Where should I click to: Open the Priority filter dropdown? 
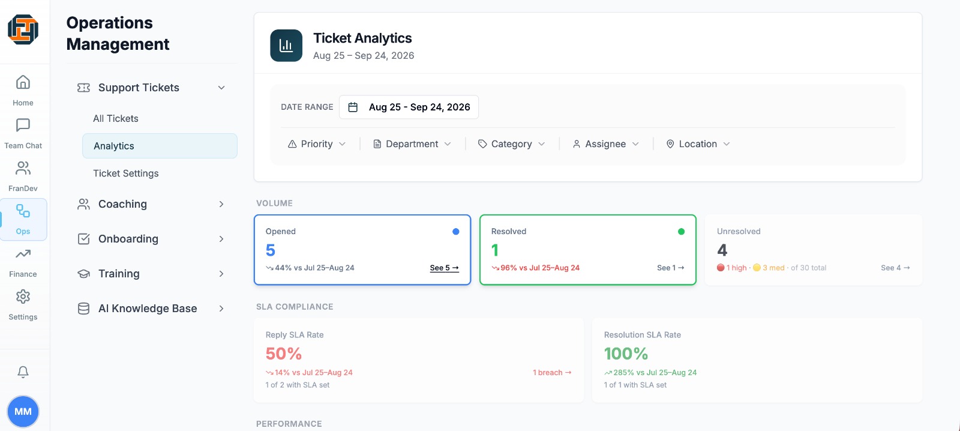[317, 144]
